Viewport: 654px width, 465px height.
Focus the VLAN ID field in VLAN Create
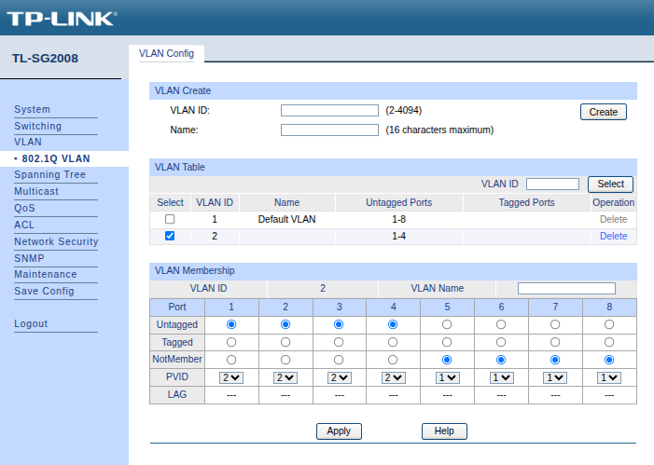329,110
